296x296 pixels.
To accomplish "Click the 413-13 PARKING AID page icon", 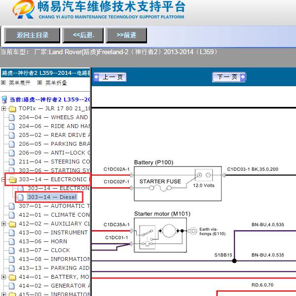I will [12, 268].
